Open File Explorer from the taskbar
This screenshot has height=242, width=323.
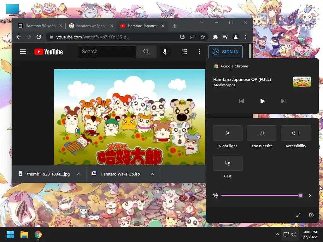(x=24, y=234)
